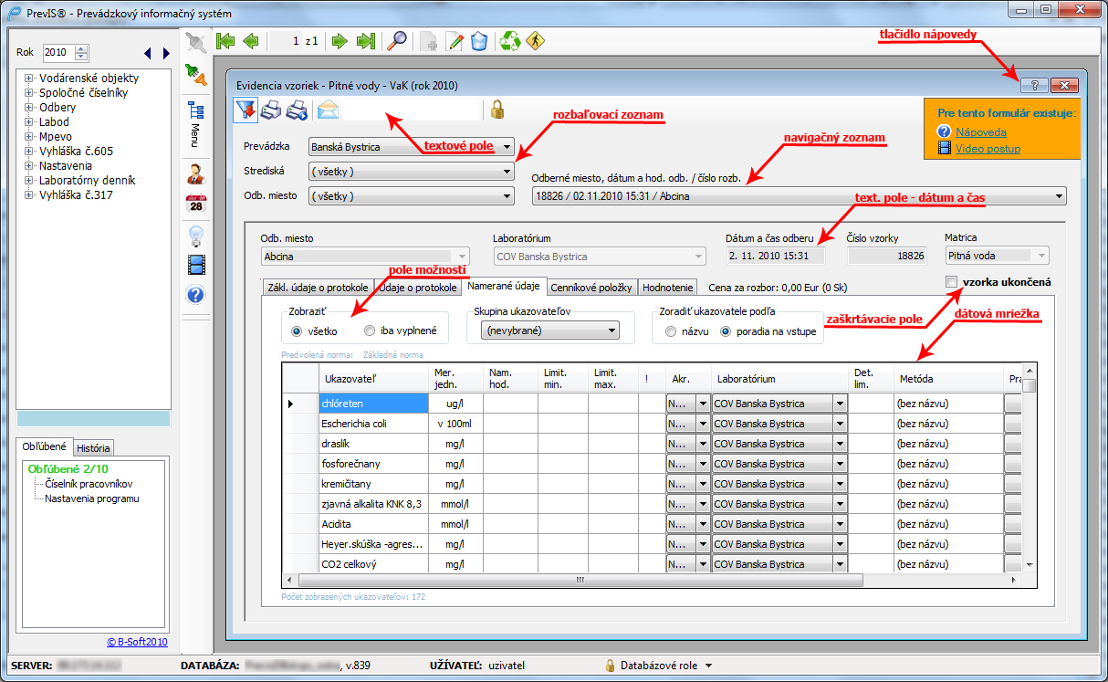Open the 'Nápoveda' help link
Image resolution: width=1108 pixels, height=682 pixels.
coord(981,132)
